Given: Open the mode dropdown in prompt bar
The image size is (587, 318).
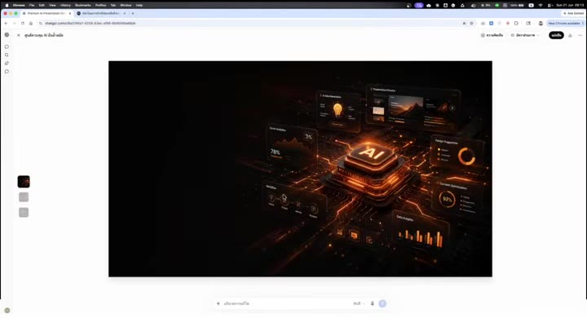Looking at the screenshot, I should pyautogui.click(x=359, y=303).
